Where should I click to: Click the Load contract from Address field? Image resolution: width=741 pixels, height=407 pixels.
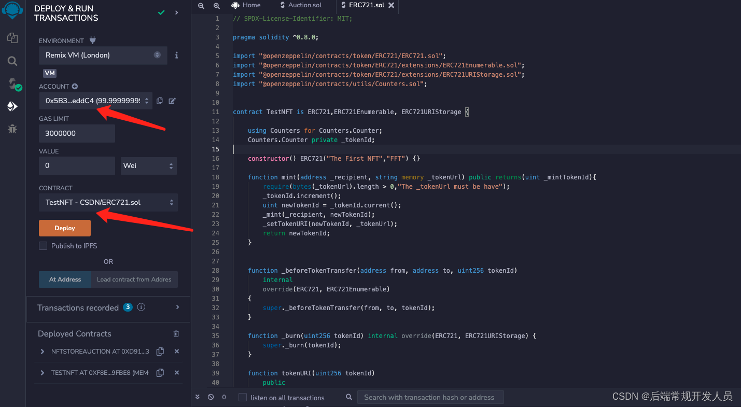click(x=134, y=279)
